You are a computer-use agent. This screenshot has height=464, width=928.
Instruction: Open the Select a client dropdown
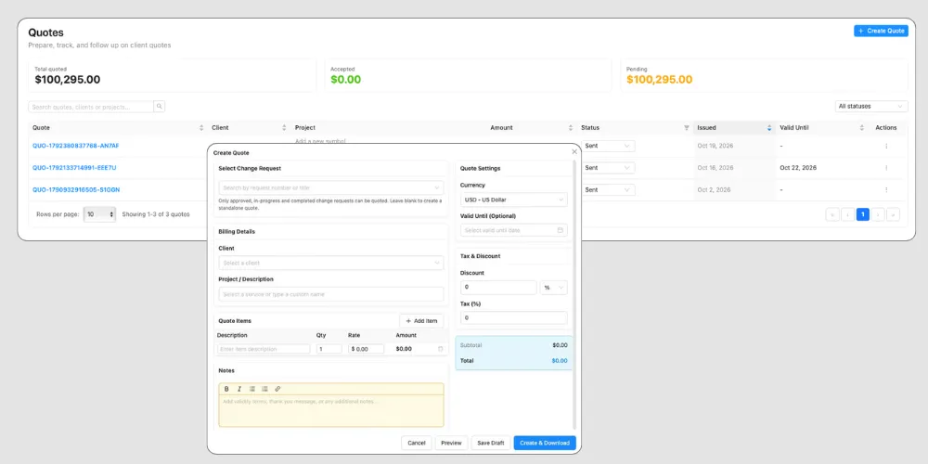pos(331,263)
